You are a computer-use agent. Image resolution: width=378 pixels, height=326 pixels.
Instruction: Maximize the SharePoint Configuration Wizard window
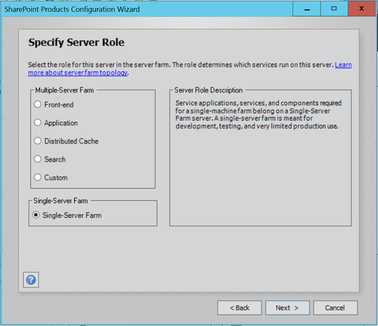point(334,8)
